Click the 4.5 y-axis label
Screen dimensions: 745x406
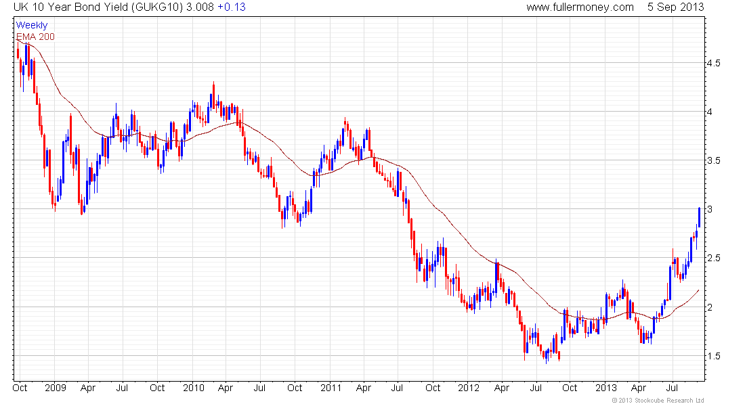[x=713, y=63]
